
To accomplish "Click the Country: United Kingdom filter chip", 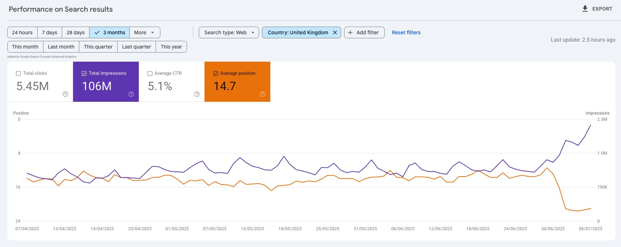I will tap(298, 32).
